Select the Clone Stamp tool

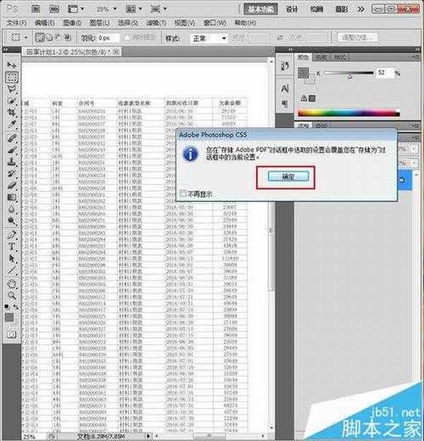[12, 162]
